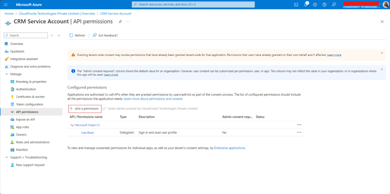
Task: Select Expose an API menu item
Action: point(25,120)
